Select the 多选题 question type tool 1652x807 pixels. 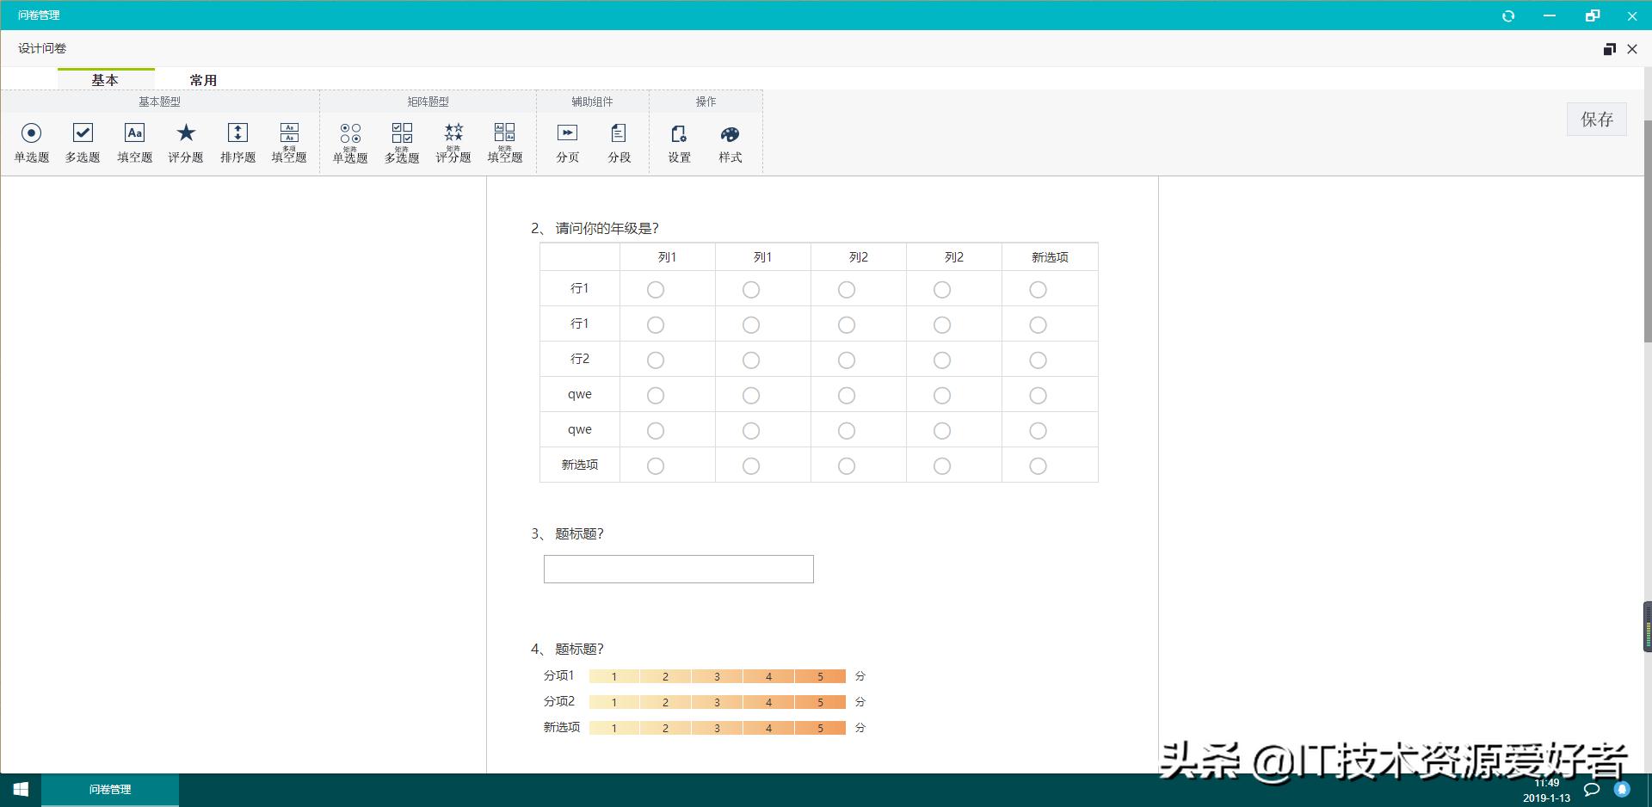pos(83,141)
